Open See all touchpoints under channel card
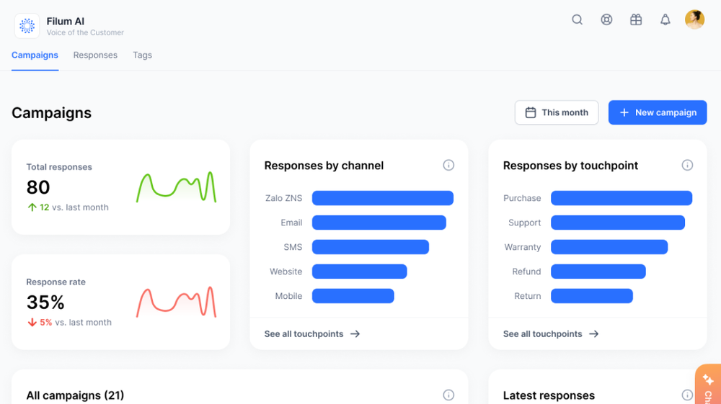The image size is (721, 404). pyautogui.click(x=311, y=333)
